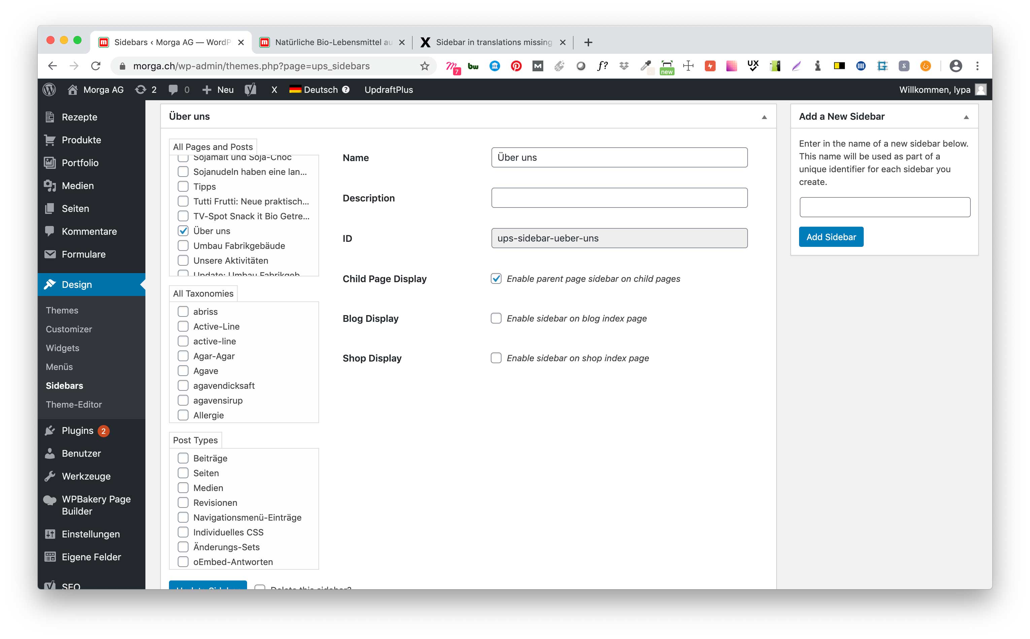Image resolution: width=1030 pixels, height=639 pixels.
Task: Collapse the Add a New Sidebar panel
Action: coord(966,117)
